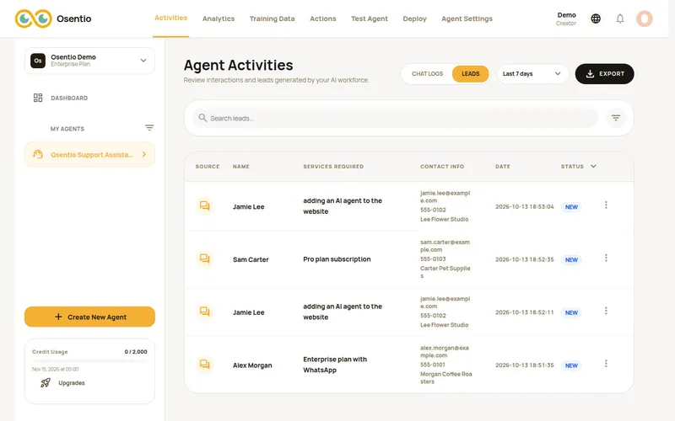The width and height of the screenshot is (675, 421).
Task: Expand the Status column sort chevron
Action: tap(593, 166)
